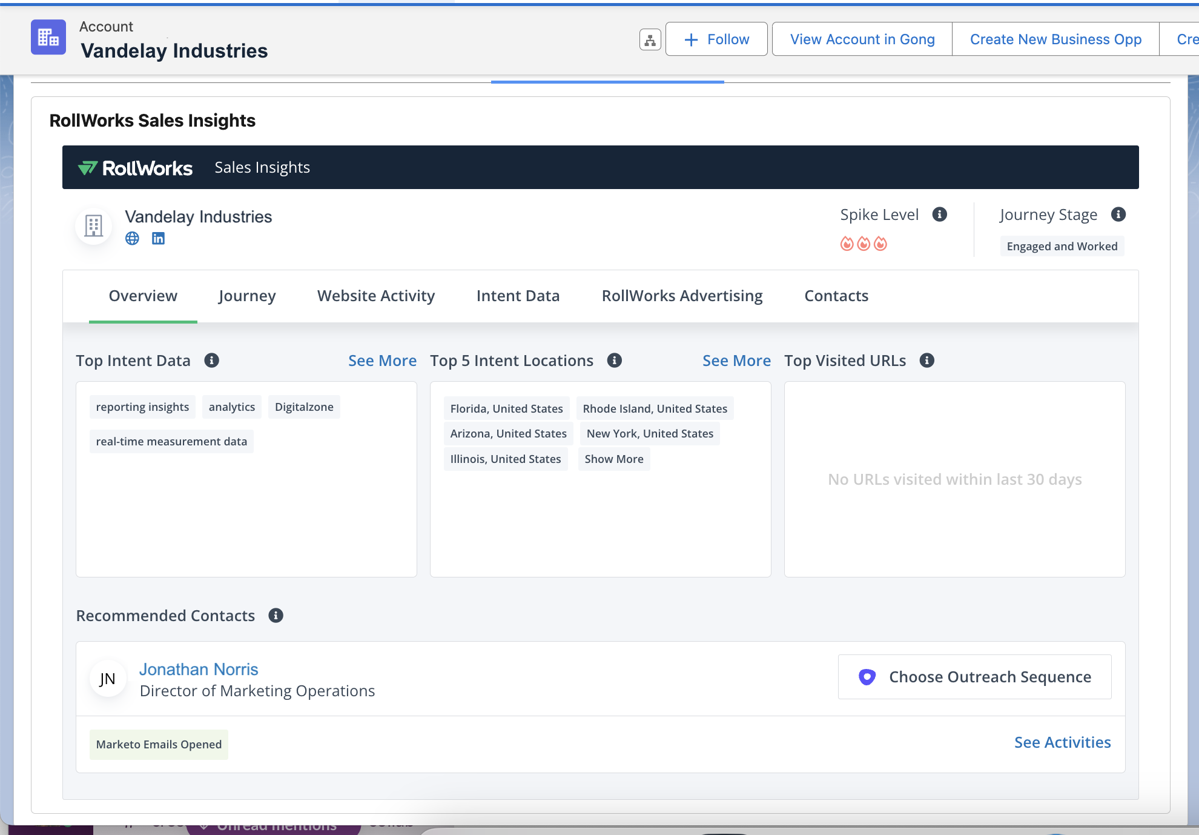
Task: Click the Follow button
Action: point(716,39)
